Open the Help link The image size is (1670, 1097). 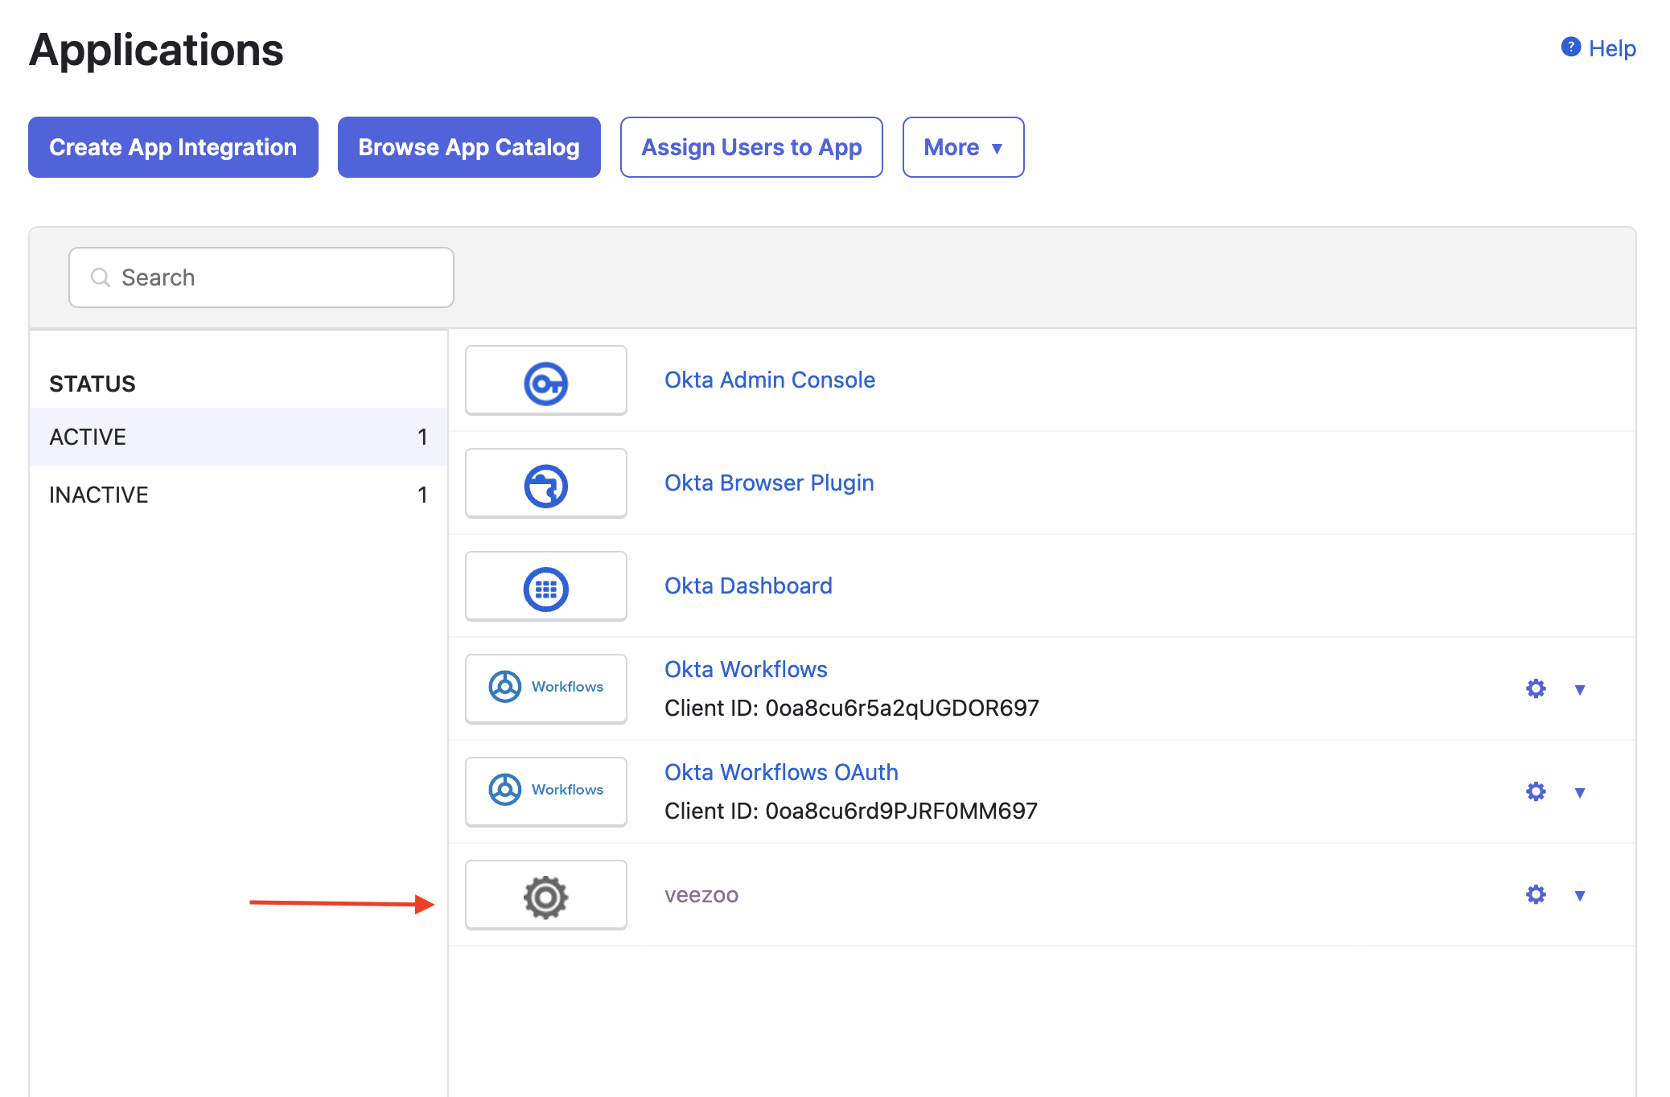[x=1612, y=48]
